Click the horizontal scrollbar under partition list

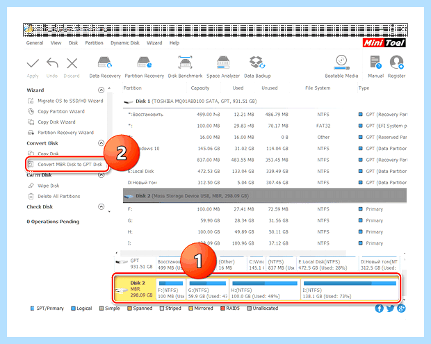tap(233, 253)
